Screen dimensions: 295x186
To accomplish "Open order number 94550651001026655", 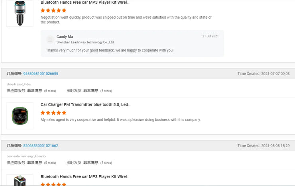I will [x=41, y=74].
